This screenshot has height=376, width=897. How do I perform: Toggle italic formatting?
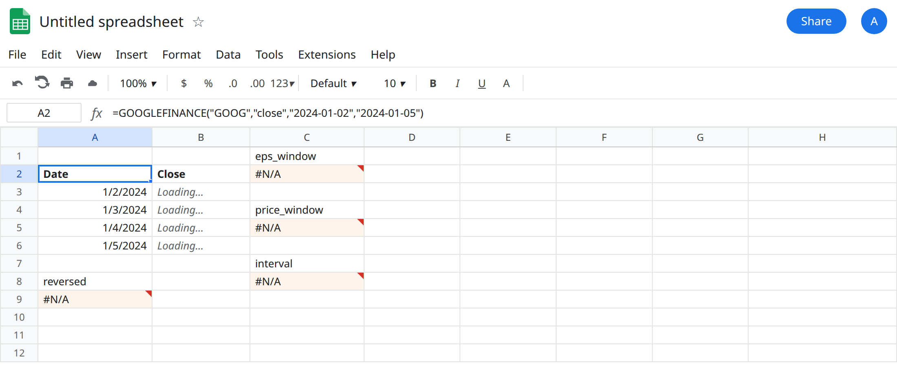point(457,83)
